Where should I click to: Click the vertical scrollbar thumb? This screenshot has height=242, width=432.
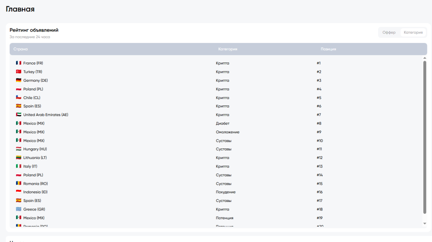[424, 137]
